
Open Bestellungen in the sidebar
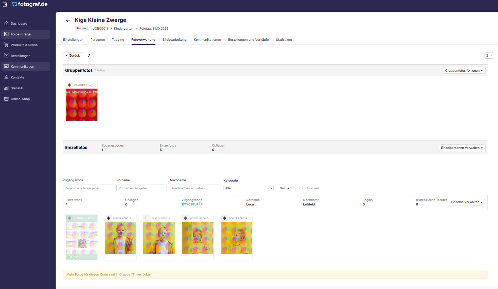pos(26,56)
